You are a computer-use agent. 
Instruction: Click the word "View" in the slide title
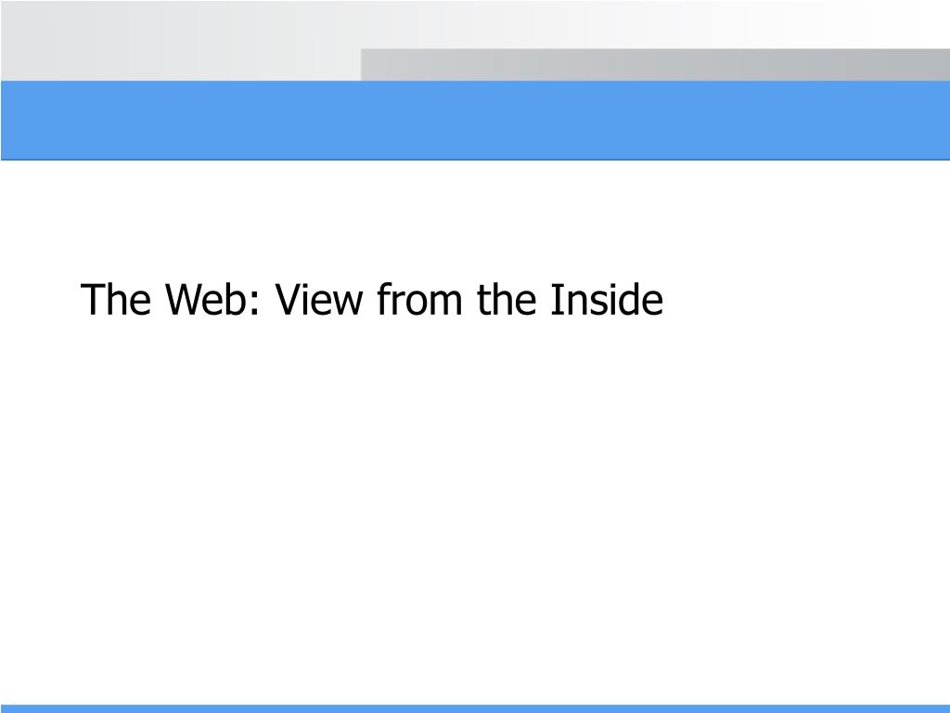pos(319,300)
